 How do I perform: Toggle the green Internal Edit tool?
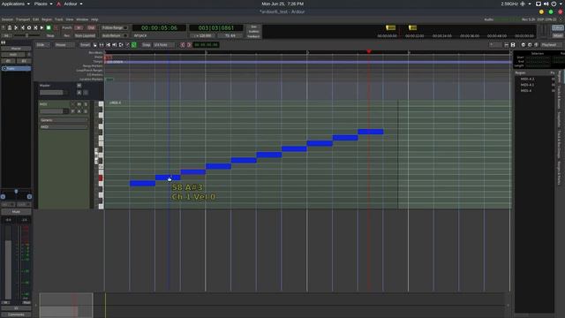click(x=133, y=45)
